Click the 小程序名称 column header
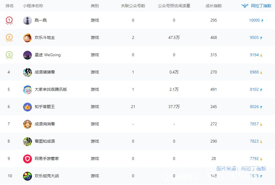The image size is (275, 185). click(33, 6)
